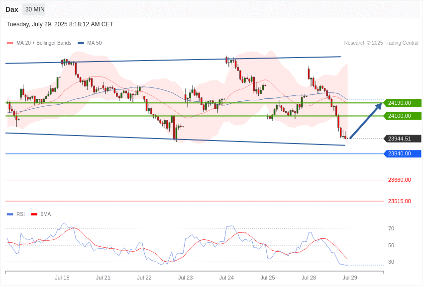
Task: Select the 24190.00 green price label
Action: [403, 103]
